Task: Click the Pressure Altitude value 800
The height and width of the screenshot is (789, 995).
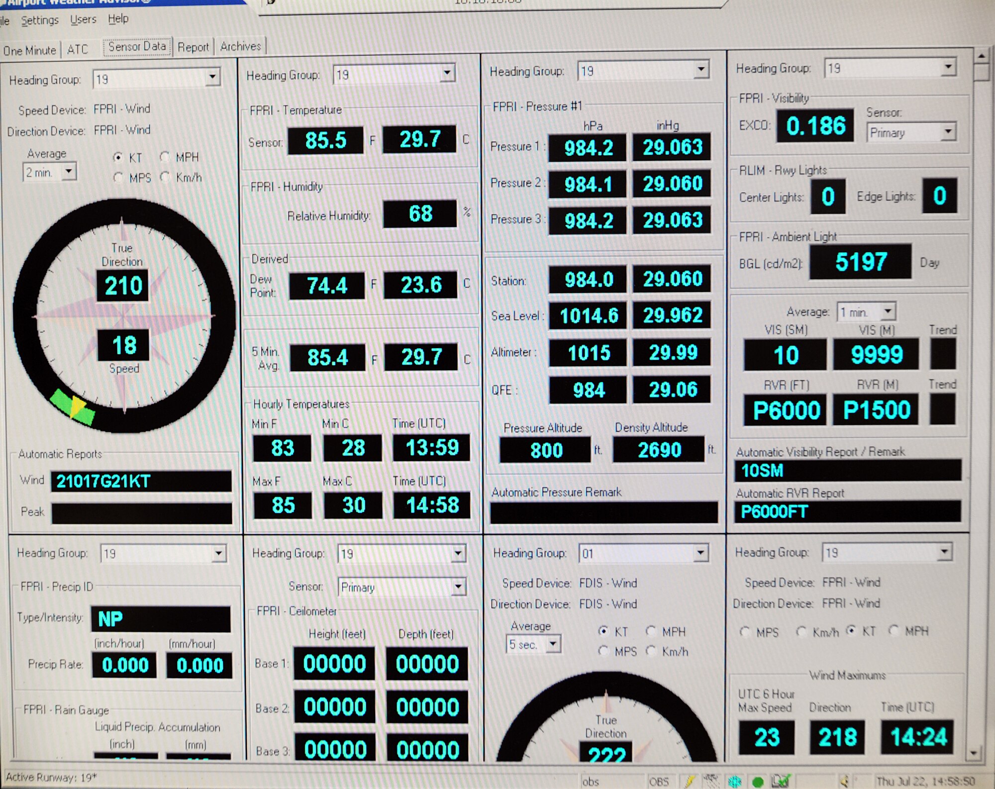Action: 546,450
